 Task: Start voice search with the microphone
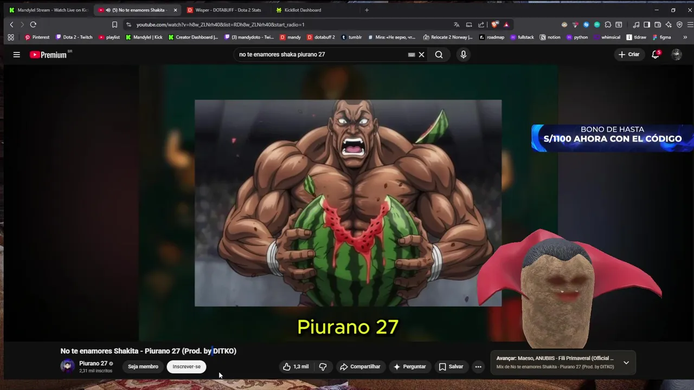(463, 54)
